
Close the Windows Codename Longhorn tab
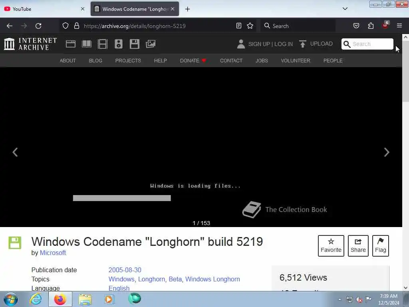click(173, 9)
